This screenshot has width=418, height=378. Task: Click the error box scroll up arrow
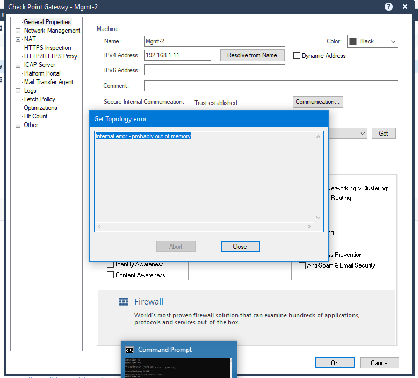point(318,137)
